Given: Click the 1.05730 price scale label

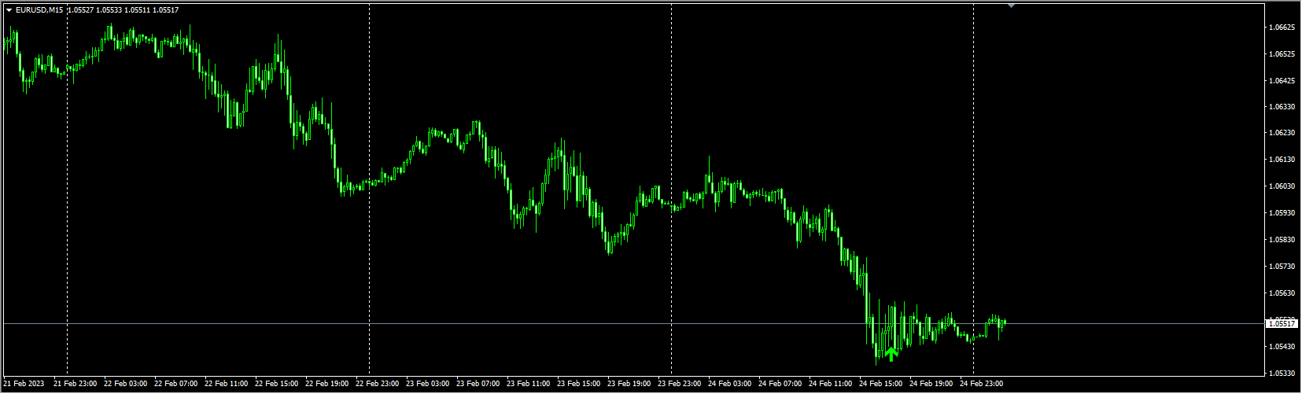Looking at the screenshot, I should [1282, 267].
